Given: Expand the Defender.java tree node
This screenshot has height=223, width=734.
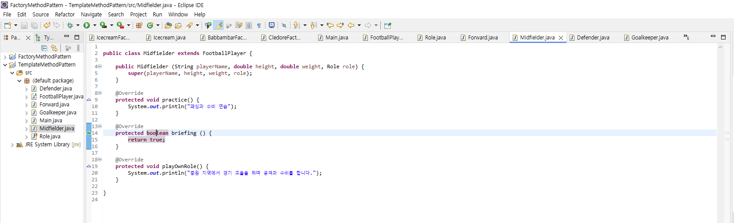Looking at the screenshot, I should click(x=26, y=89).
